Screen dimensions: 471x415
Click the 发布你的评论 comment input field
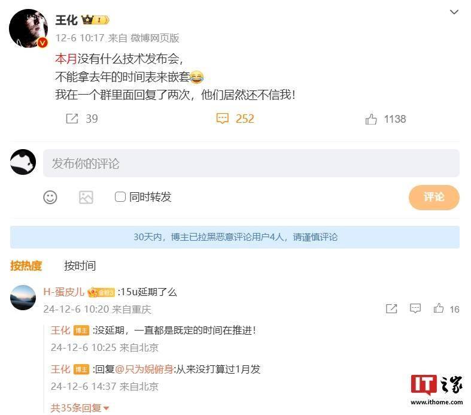point(251,163)
